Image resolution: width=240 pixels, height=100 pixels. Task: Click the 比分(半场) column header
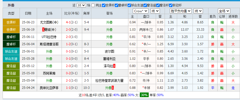pyautogui.click(x=72, y=13)
